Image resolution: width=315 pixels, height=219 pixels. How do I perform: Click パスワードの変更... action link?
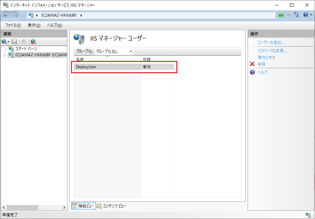point(272,51)
